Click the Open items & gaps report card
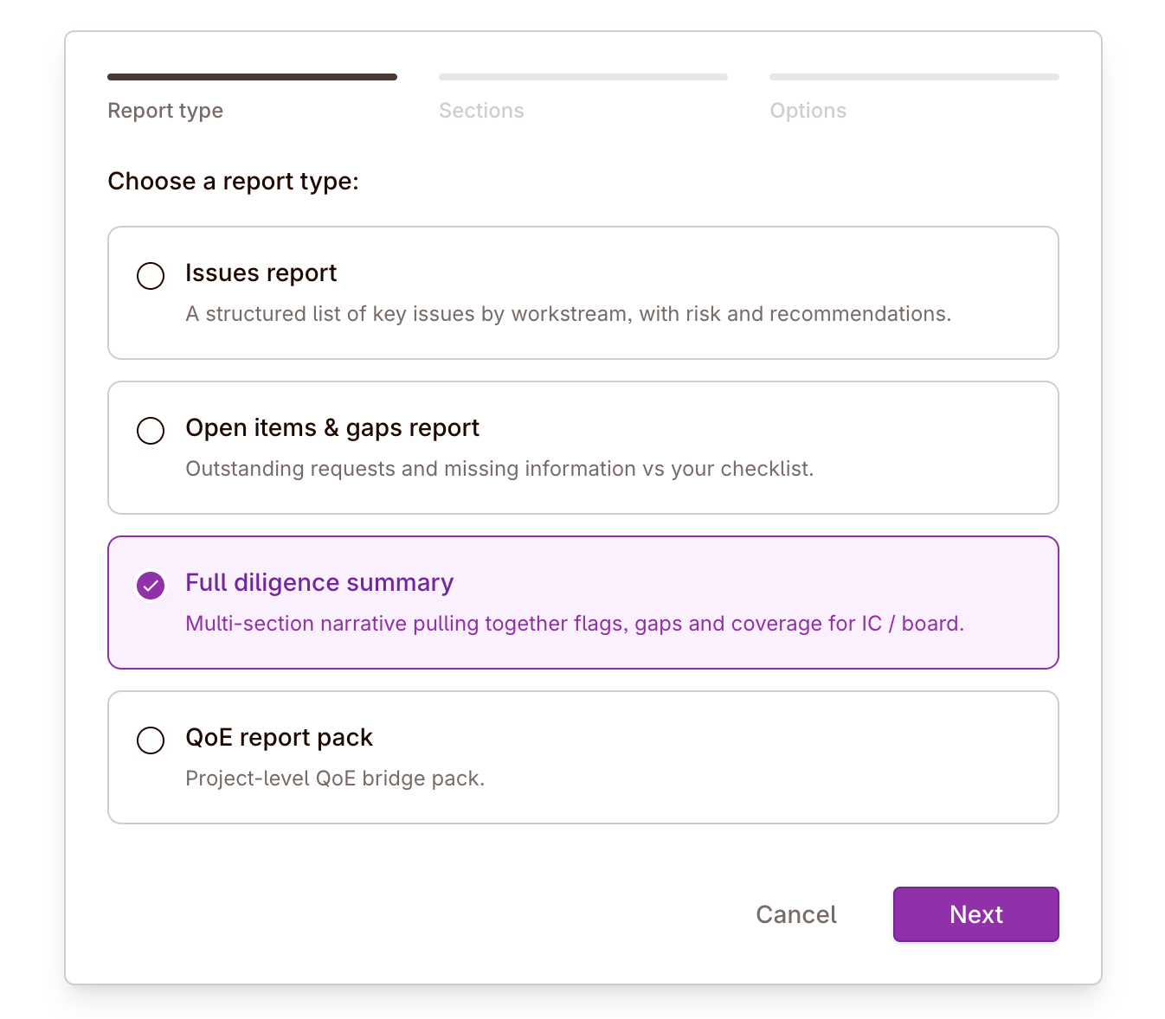 (x=582, y=447)
